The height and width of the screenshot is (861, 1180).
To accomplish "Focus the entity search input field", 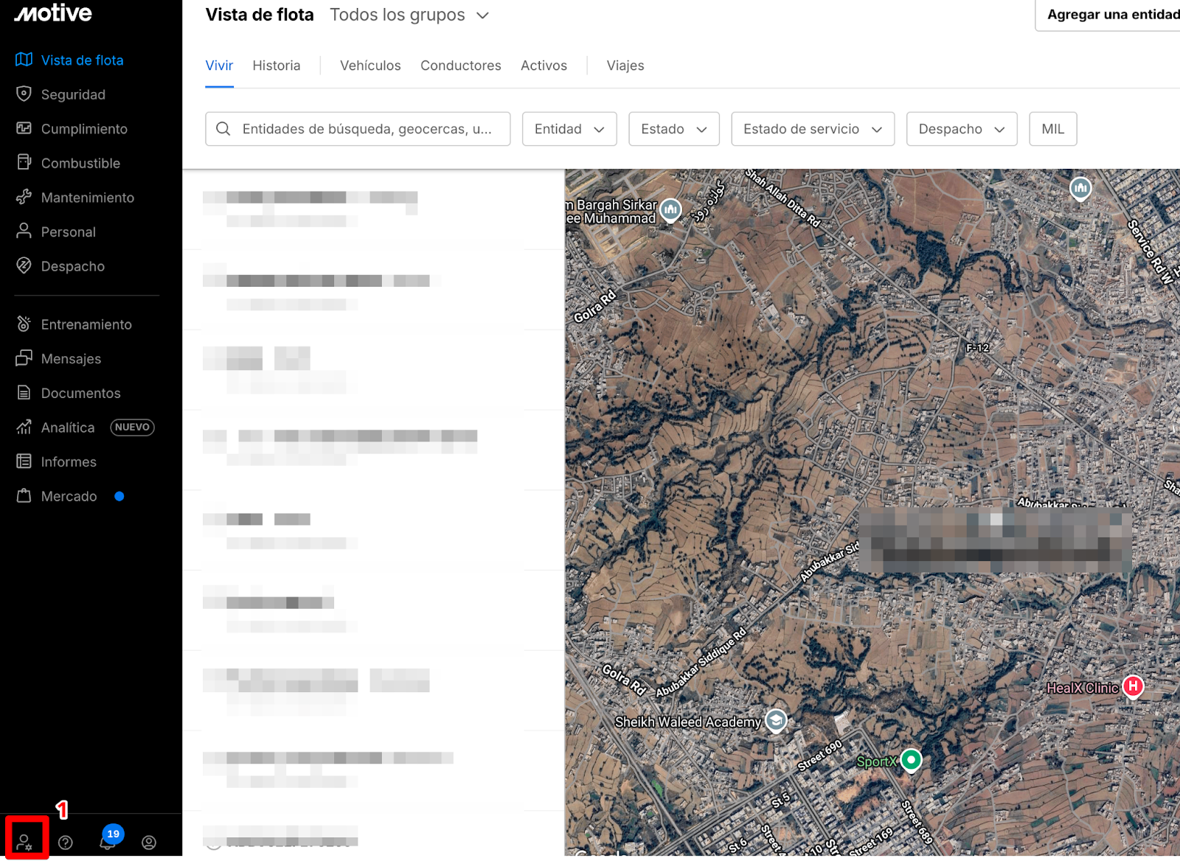I will pos(366,129).
